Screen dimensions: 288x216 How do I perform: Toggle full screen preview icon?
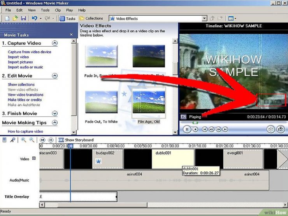(x=183, y=117)
